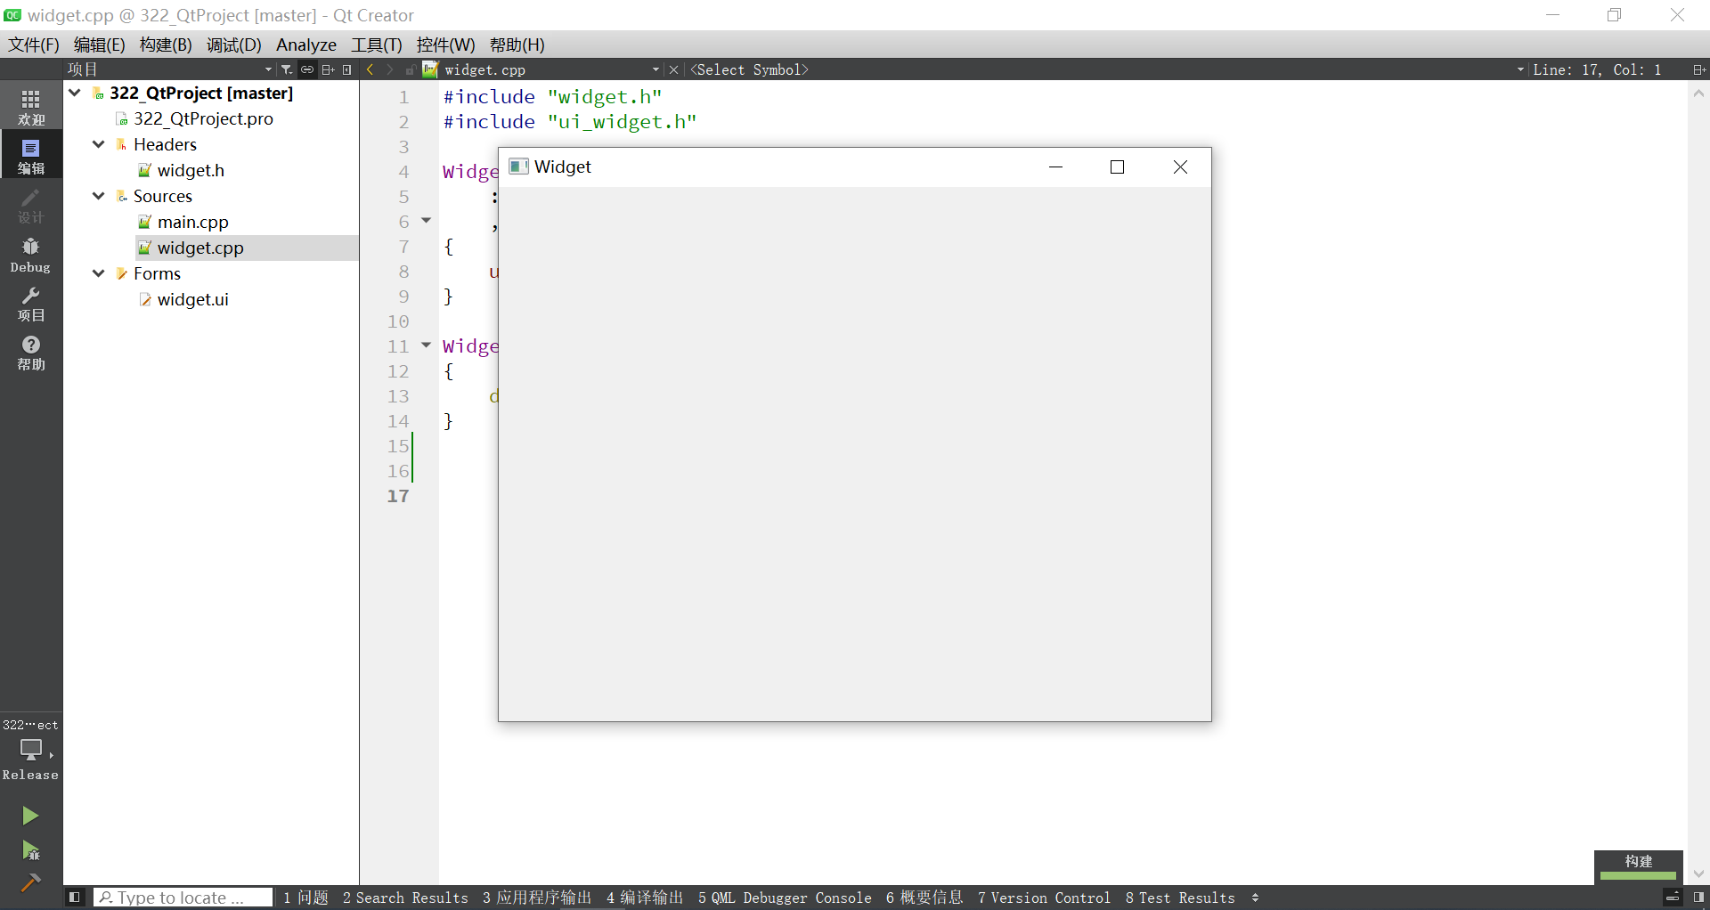Open the 调试(D) menu
The width and height of the screenshot is (1710, 910).
234,45
